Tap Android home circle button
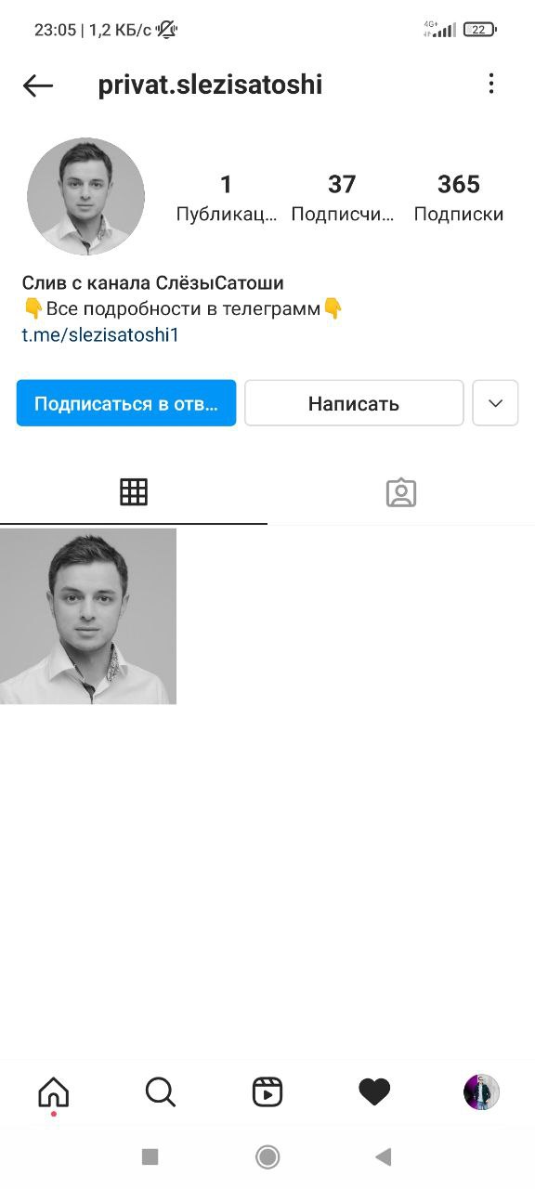The width and height of the screenshot is (535, 1189). 267,1156
